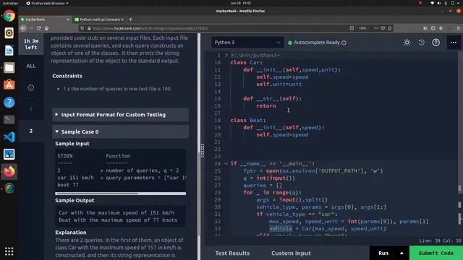Go to question 2 in the sidebar
The image size is (463, 260).
(30, 131)
